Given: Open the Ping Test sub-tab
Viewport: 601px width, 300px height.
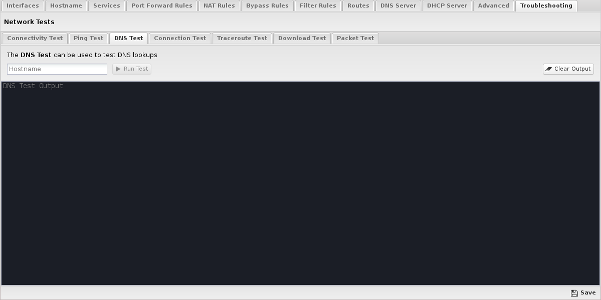Looking at the screenshot, I should (89, 39).
